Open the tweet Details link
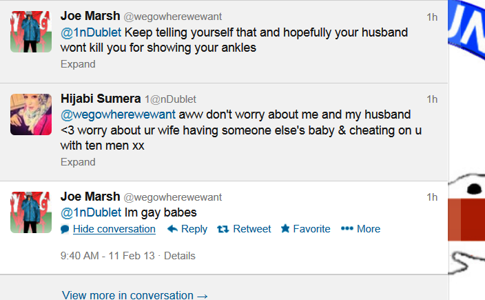This screenshot has height=300, width=485. (180, 256)
